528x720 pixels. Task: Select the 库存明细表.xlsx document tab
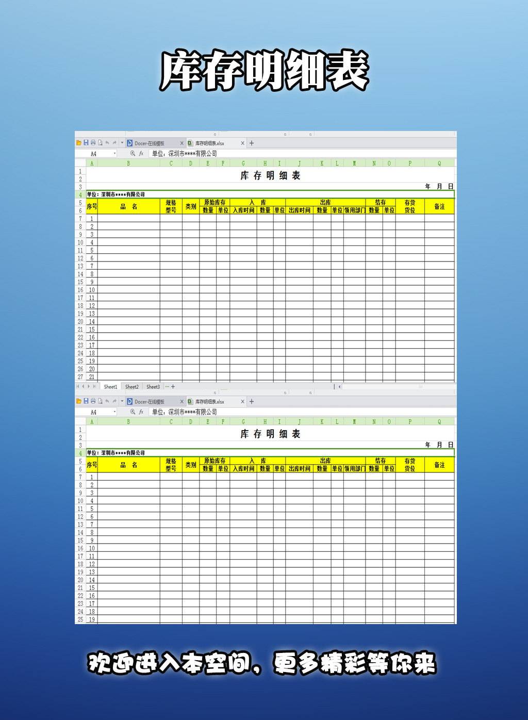[211, 143]
